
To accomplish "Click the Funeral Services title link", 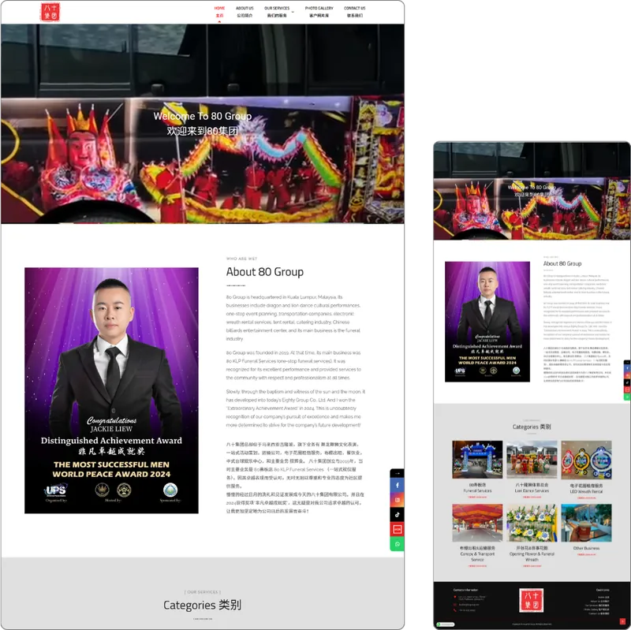I will pos(477,488).
